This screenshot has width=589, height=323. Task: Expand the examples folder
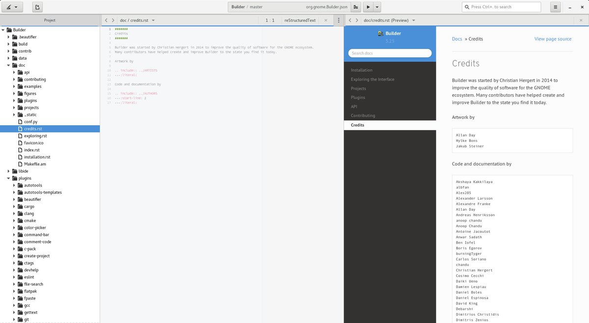click(x=15, y=86)
